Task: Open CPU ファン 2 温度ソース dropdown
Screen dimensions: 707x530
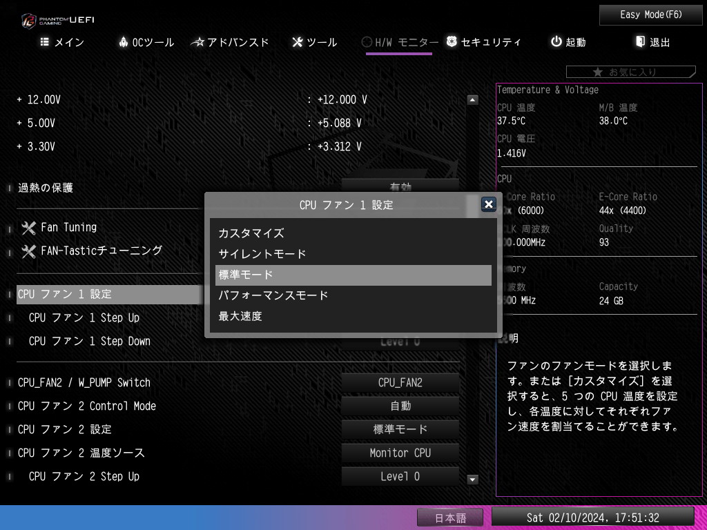Action: click(x=400, y=453)
